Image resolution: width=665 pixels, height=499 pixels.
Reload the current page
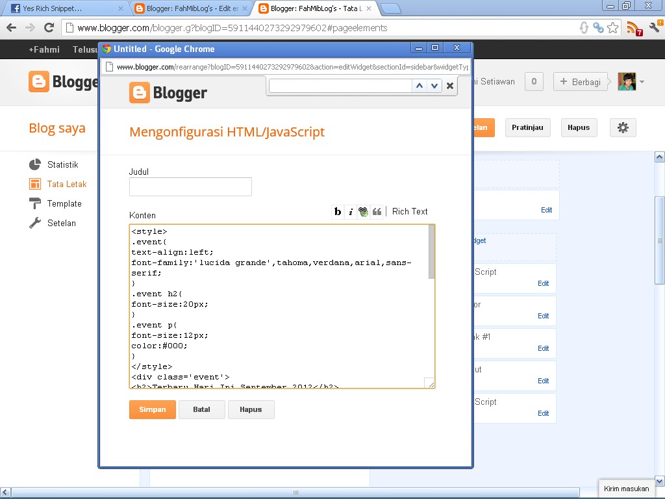coord(49,28)
